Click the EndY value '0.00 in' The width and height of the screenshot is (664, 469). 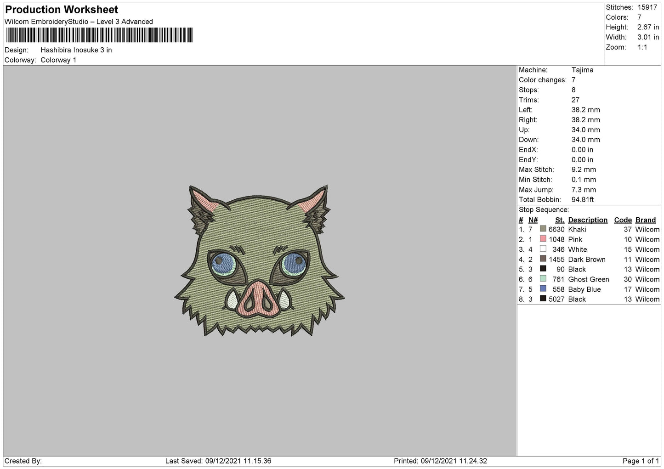582,160
